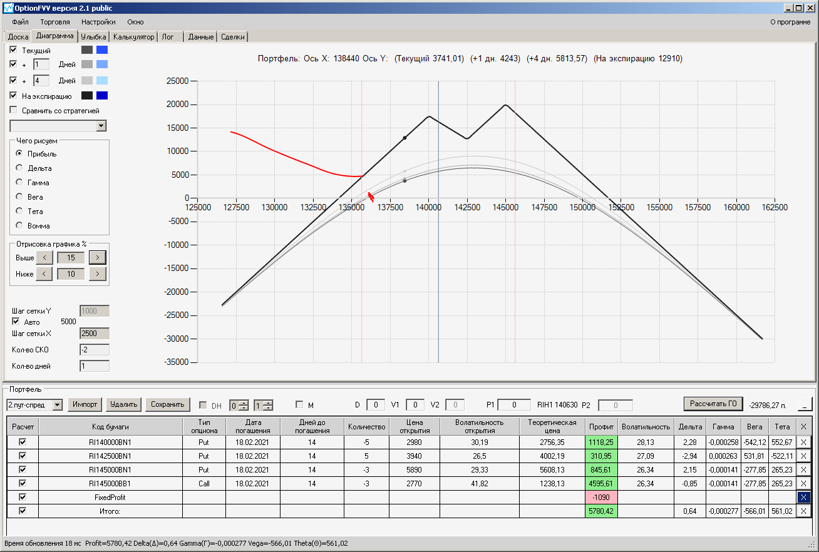
Task: Click the Импорт button
Action: [x=85, y=404]
